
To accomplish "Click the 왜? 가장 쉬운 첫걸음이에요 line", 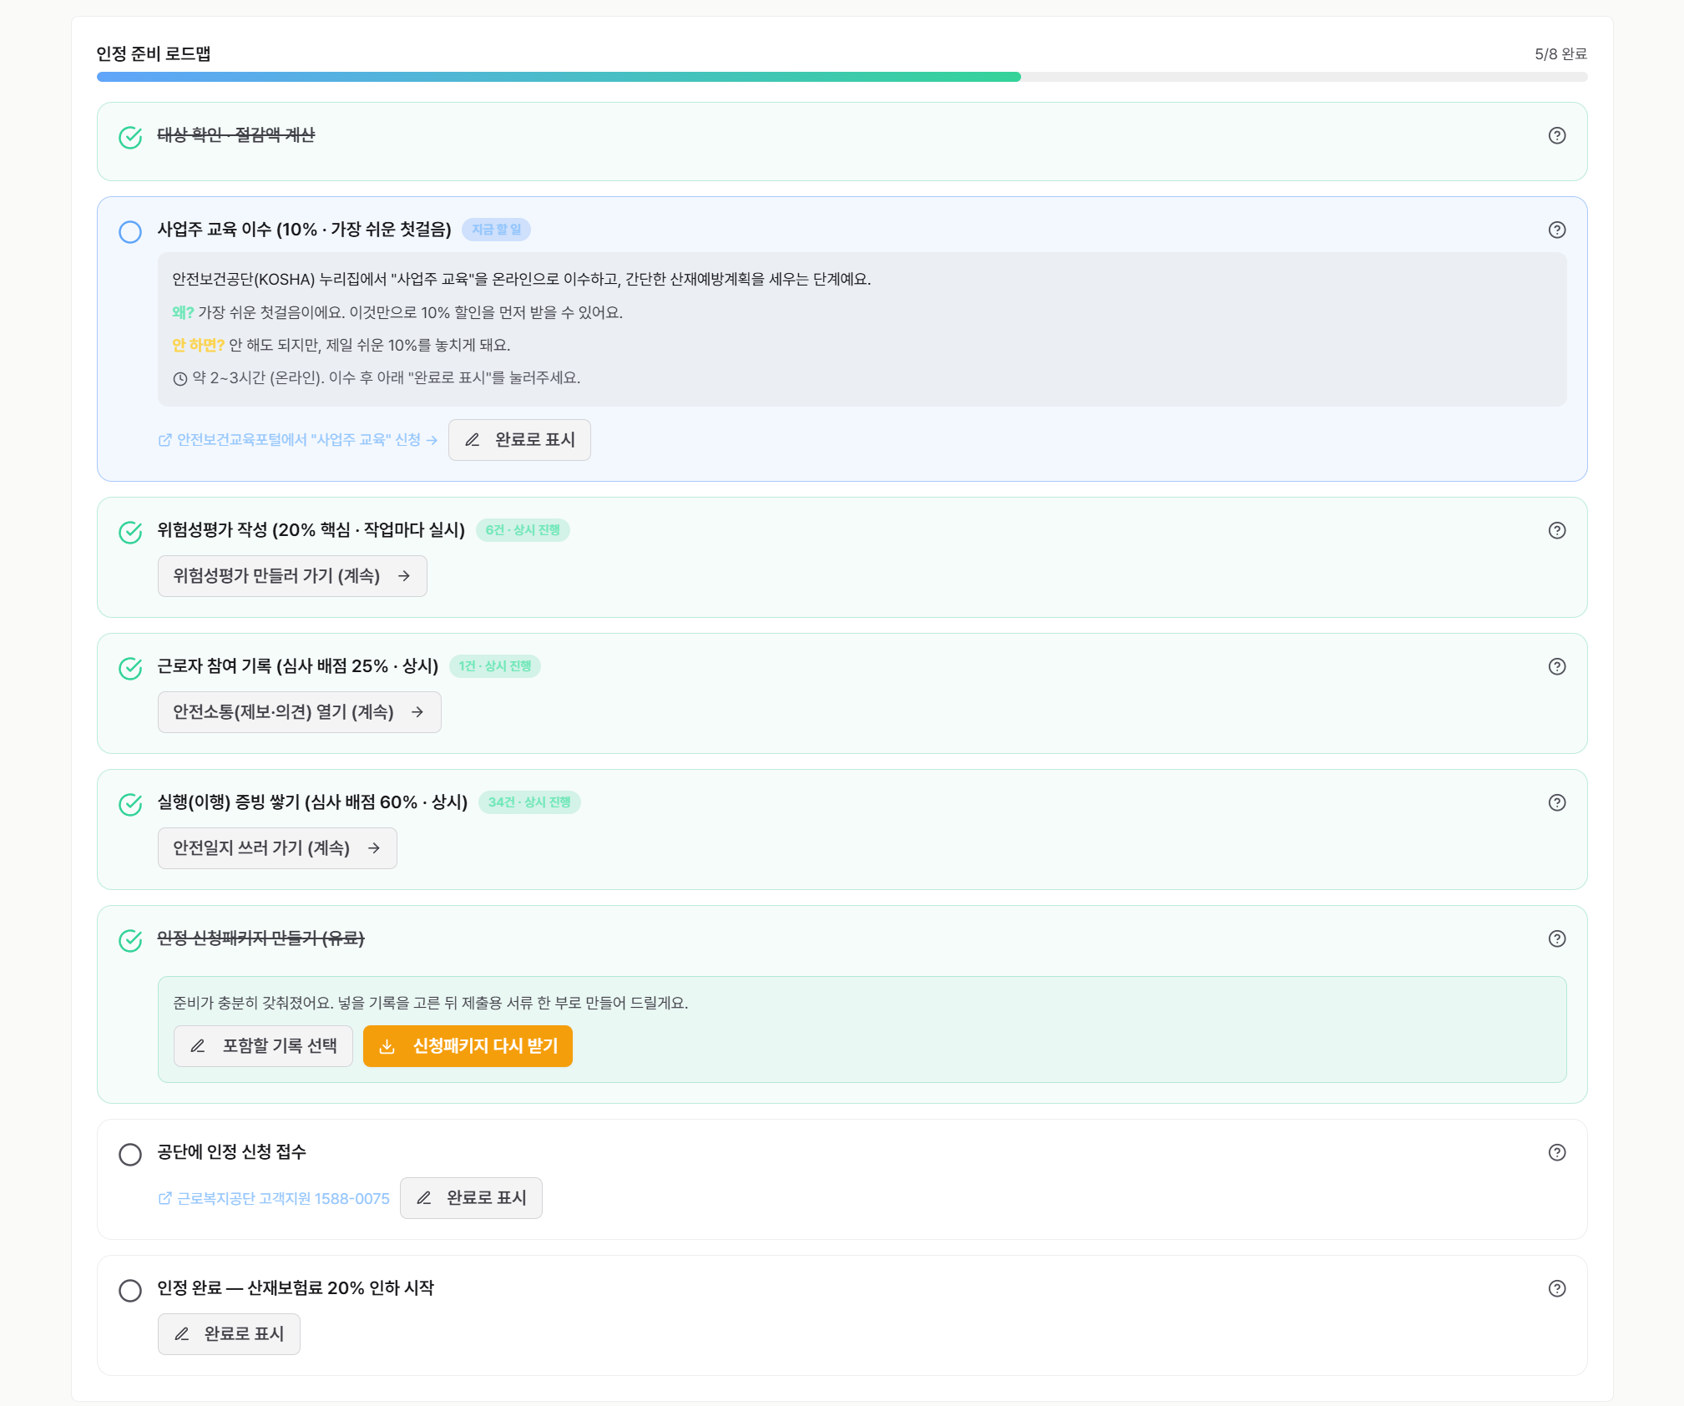I will tap(397, 312).
